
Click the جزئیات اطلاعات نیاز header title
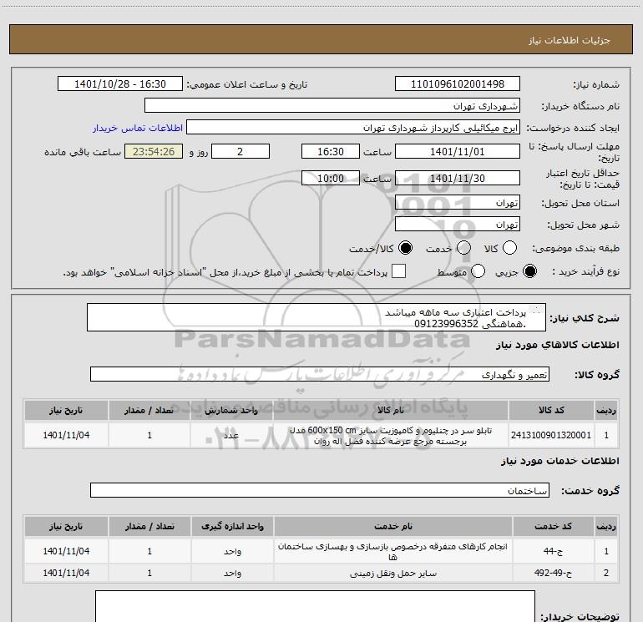pos(570,40)
